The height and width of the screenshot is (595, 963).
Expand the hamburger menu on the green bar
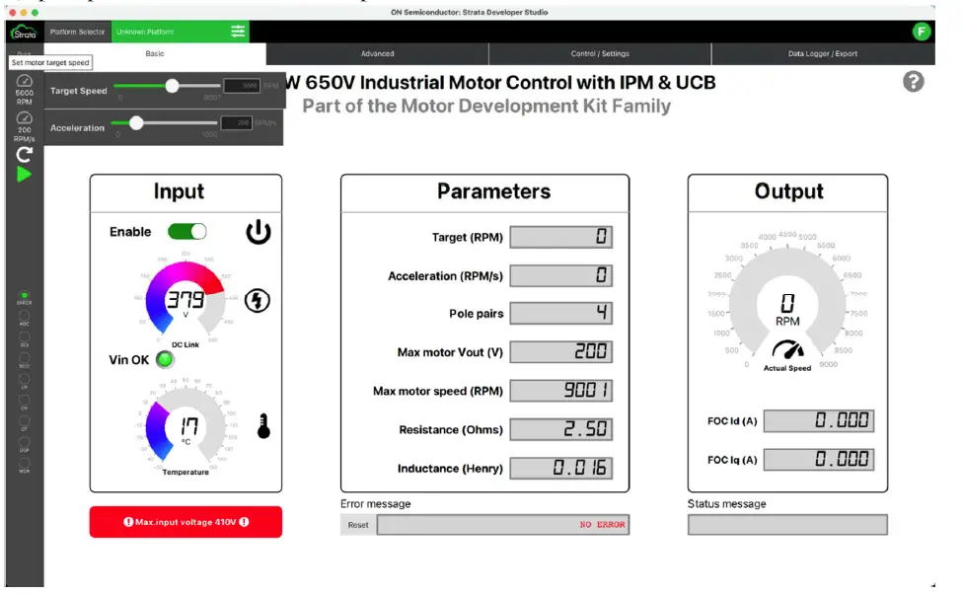pos(236,31)
